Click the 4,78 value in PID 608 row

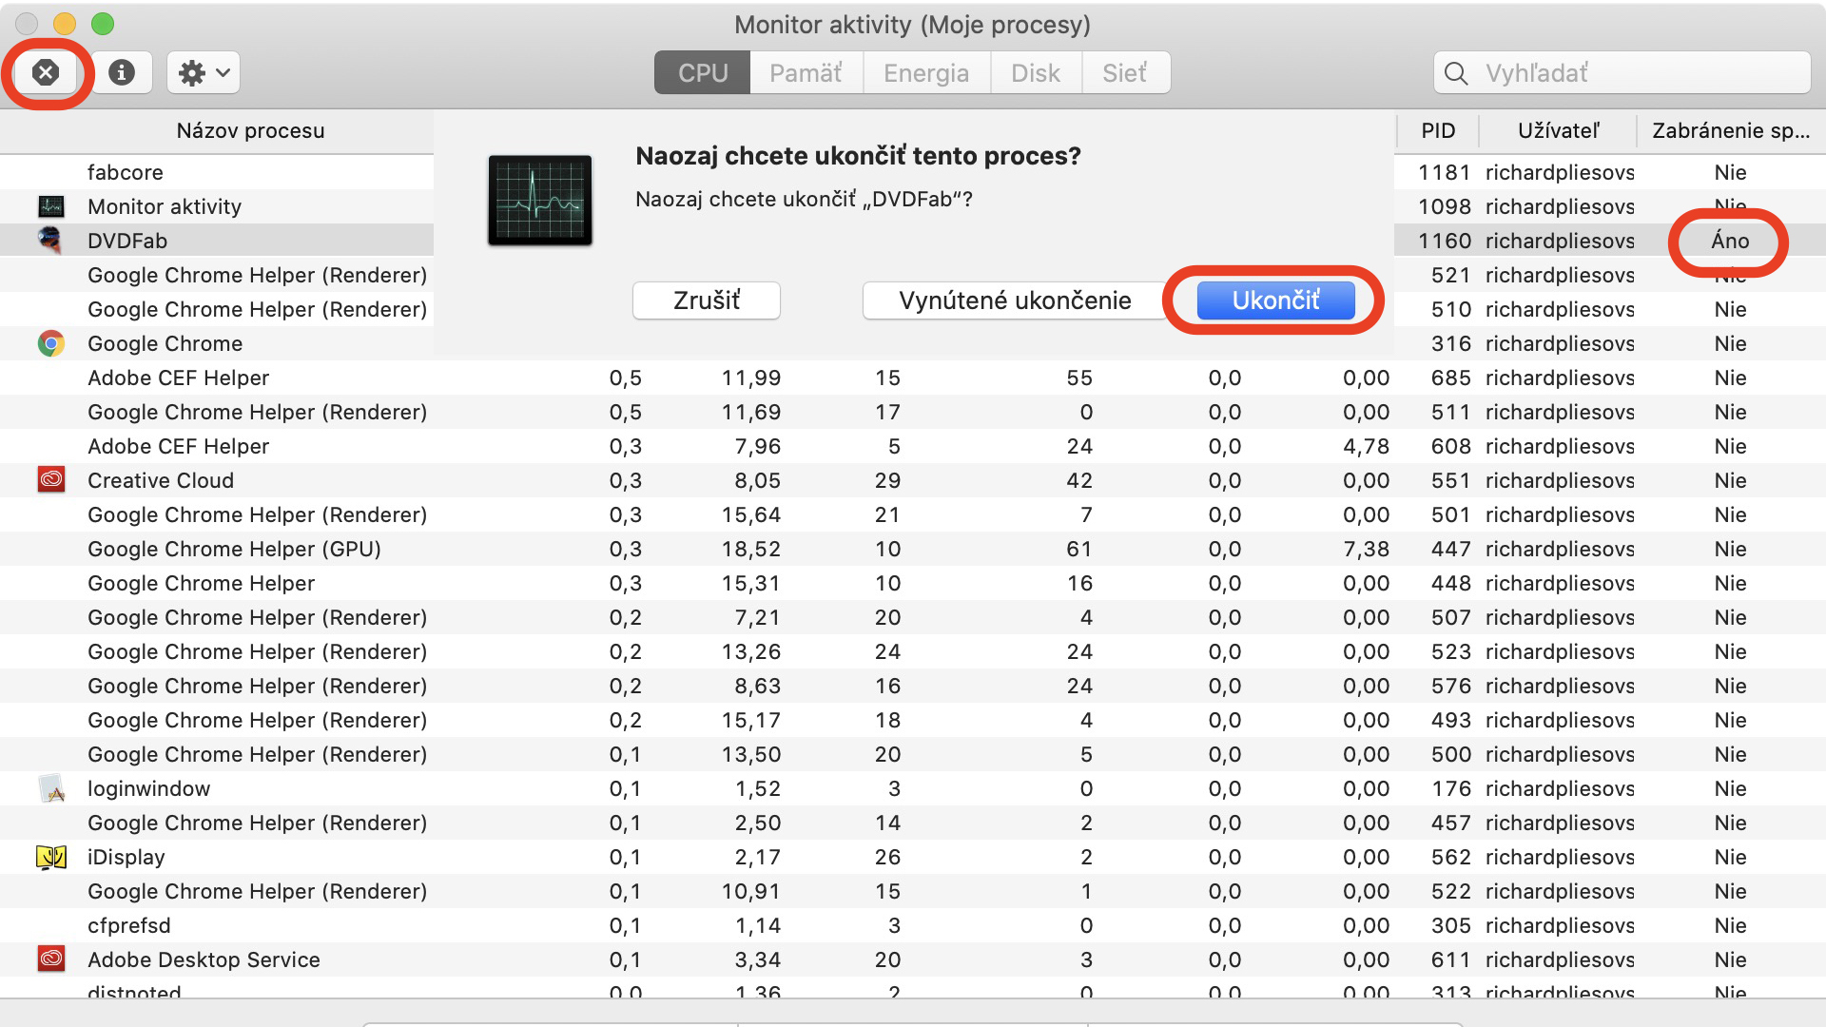(1366, 446)
